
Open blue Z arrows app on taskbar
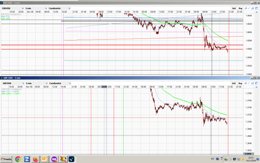pos(27,159)
